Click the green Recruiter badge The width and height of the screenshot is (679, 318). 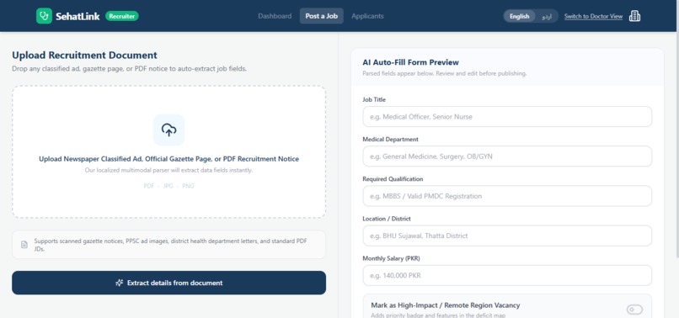(121, 17)
